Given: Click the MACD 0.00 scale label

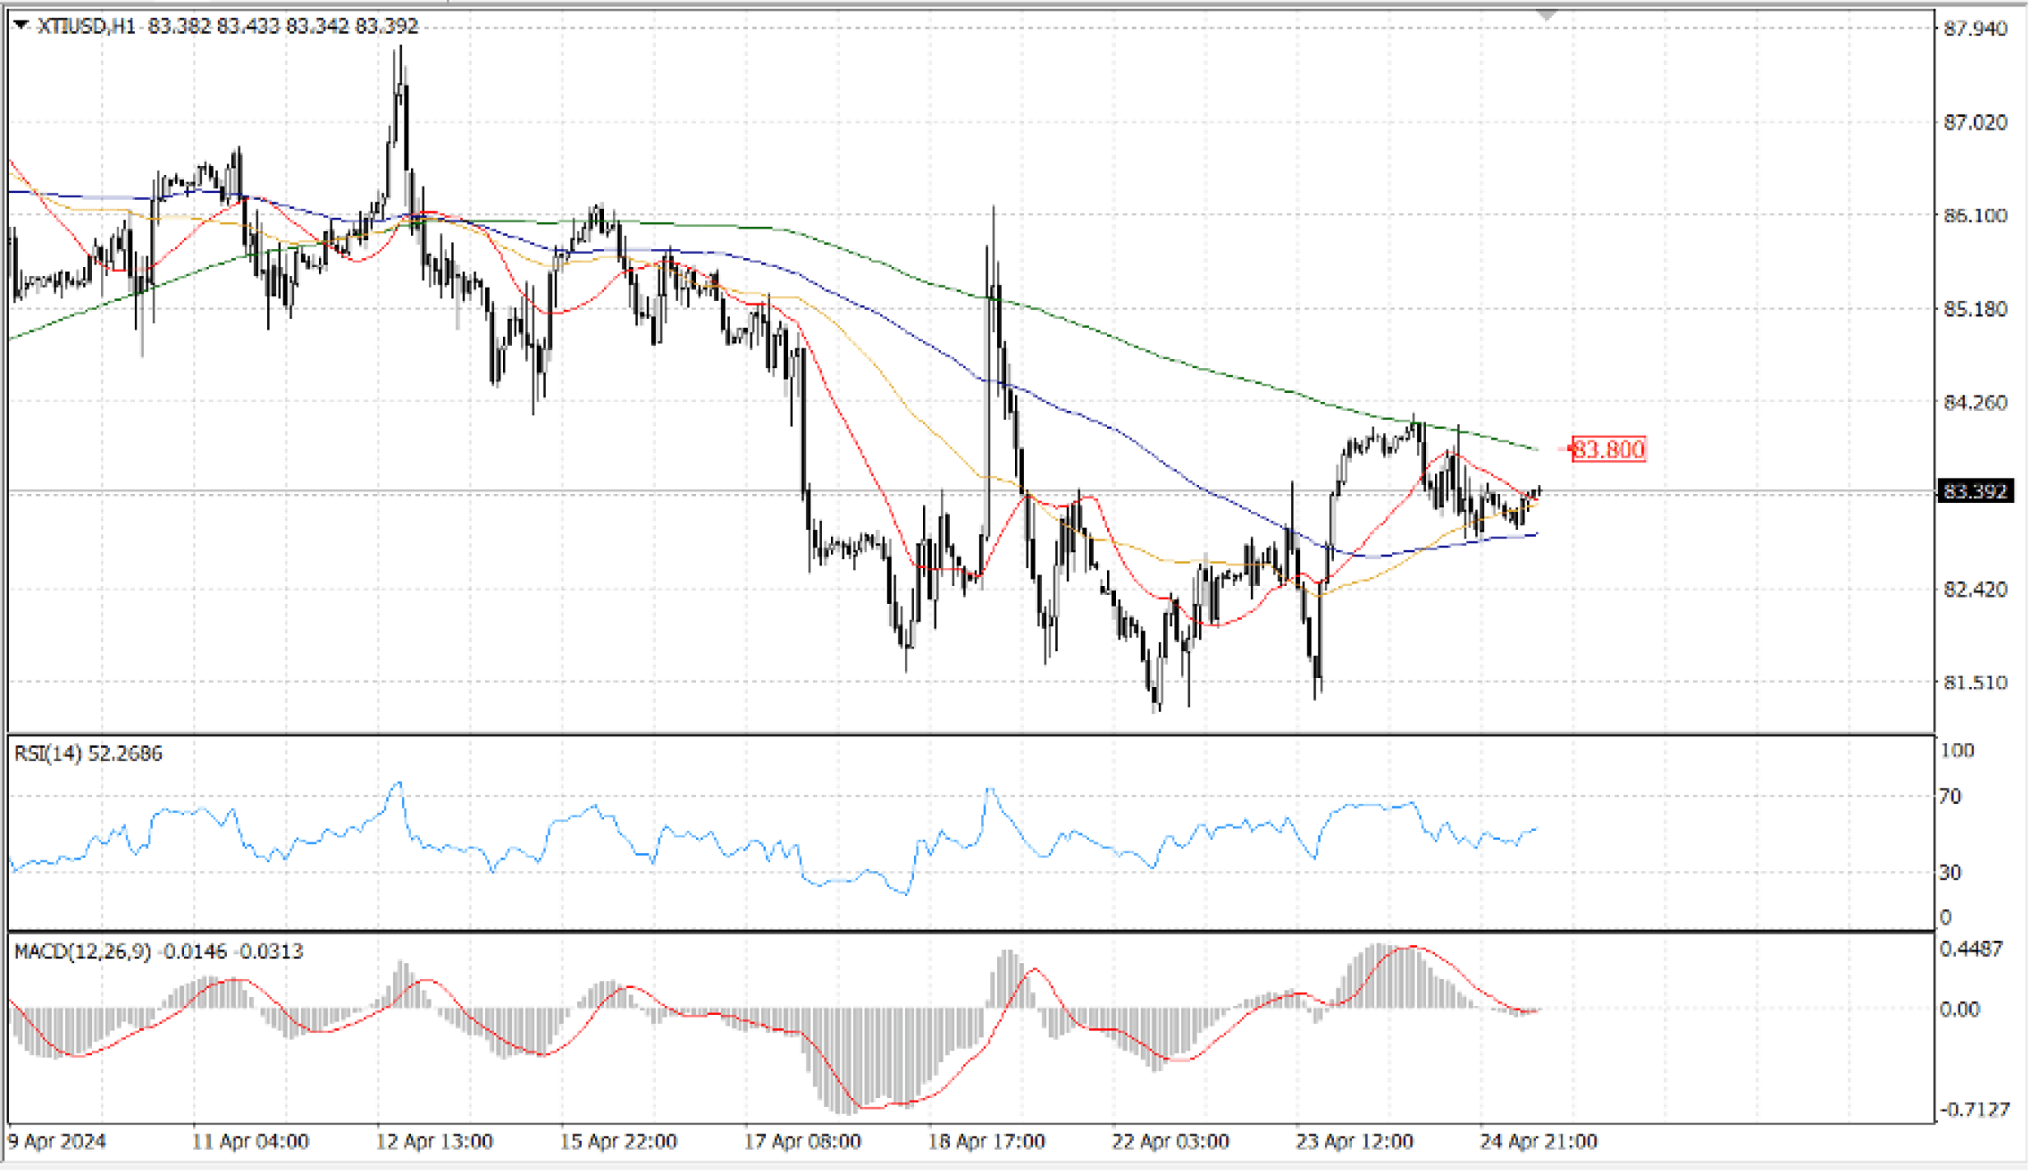Looking at the screenshot, I should [x=1959, y=1009].
